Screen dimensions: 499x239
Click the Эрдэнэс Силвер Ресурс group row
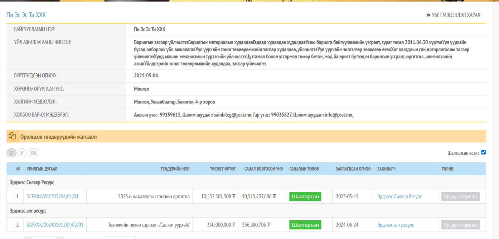(x=246, y=182)
